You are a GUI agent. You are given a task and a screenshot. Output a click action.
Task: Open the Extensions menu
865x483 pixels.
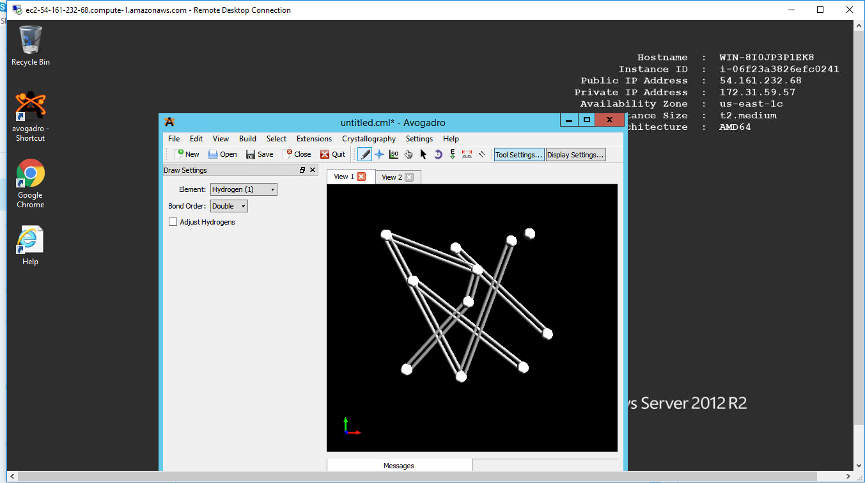tap(314, 139)
